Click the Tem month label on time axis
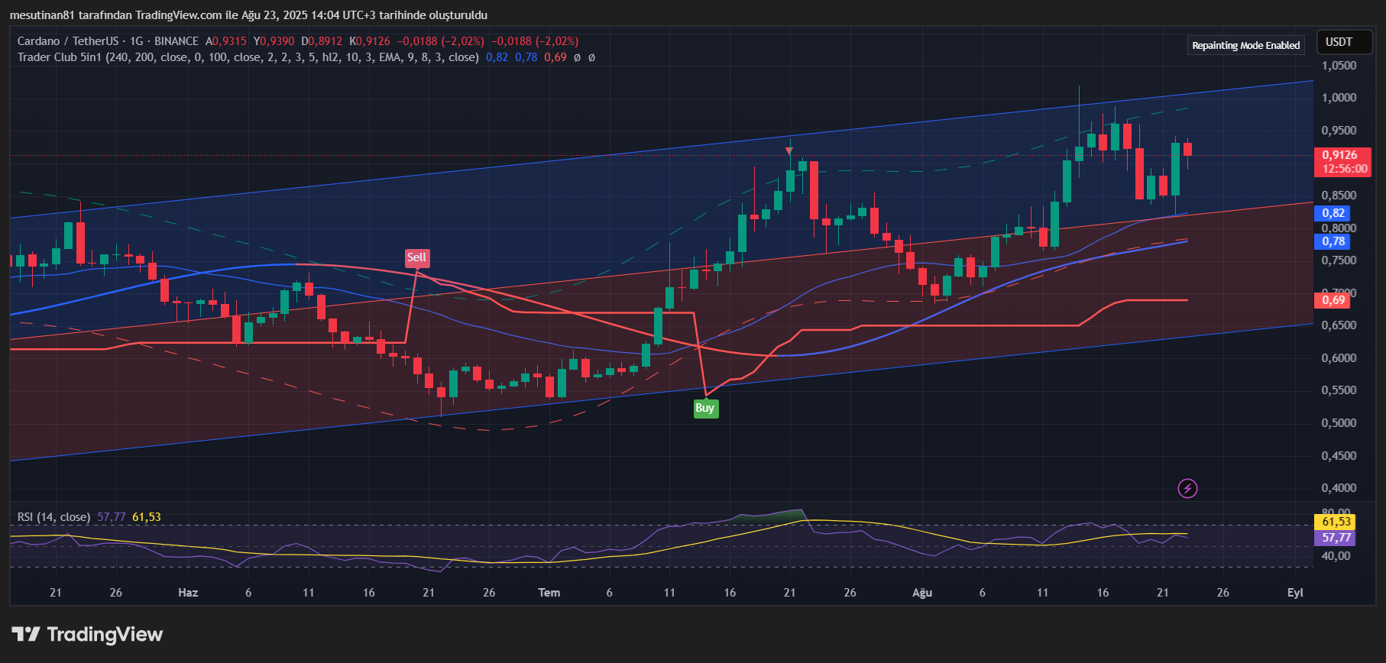The height and width of the screenshot is (663, 1386). [549, 593]
